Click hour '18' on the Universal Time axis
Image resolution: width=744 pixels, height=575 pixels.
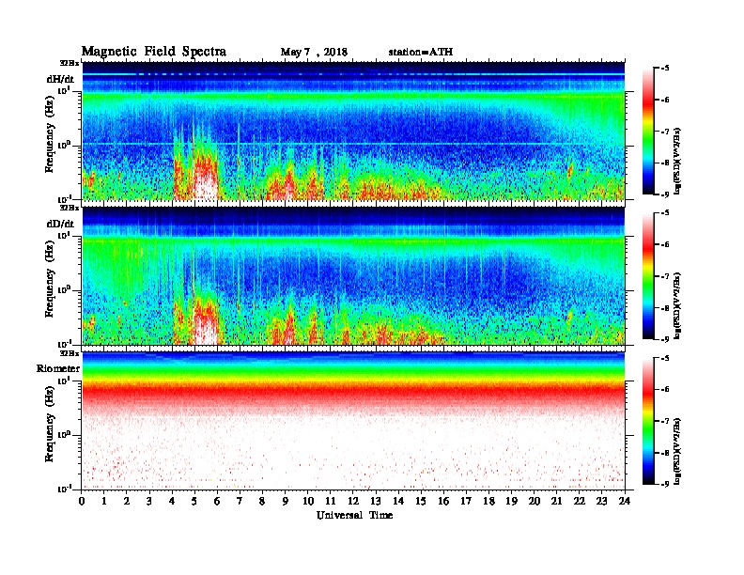coord(488,501)
